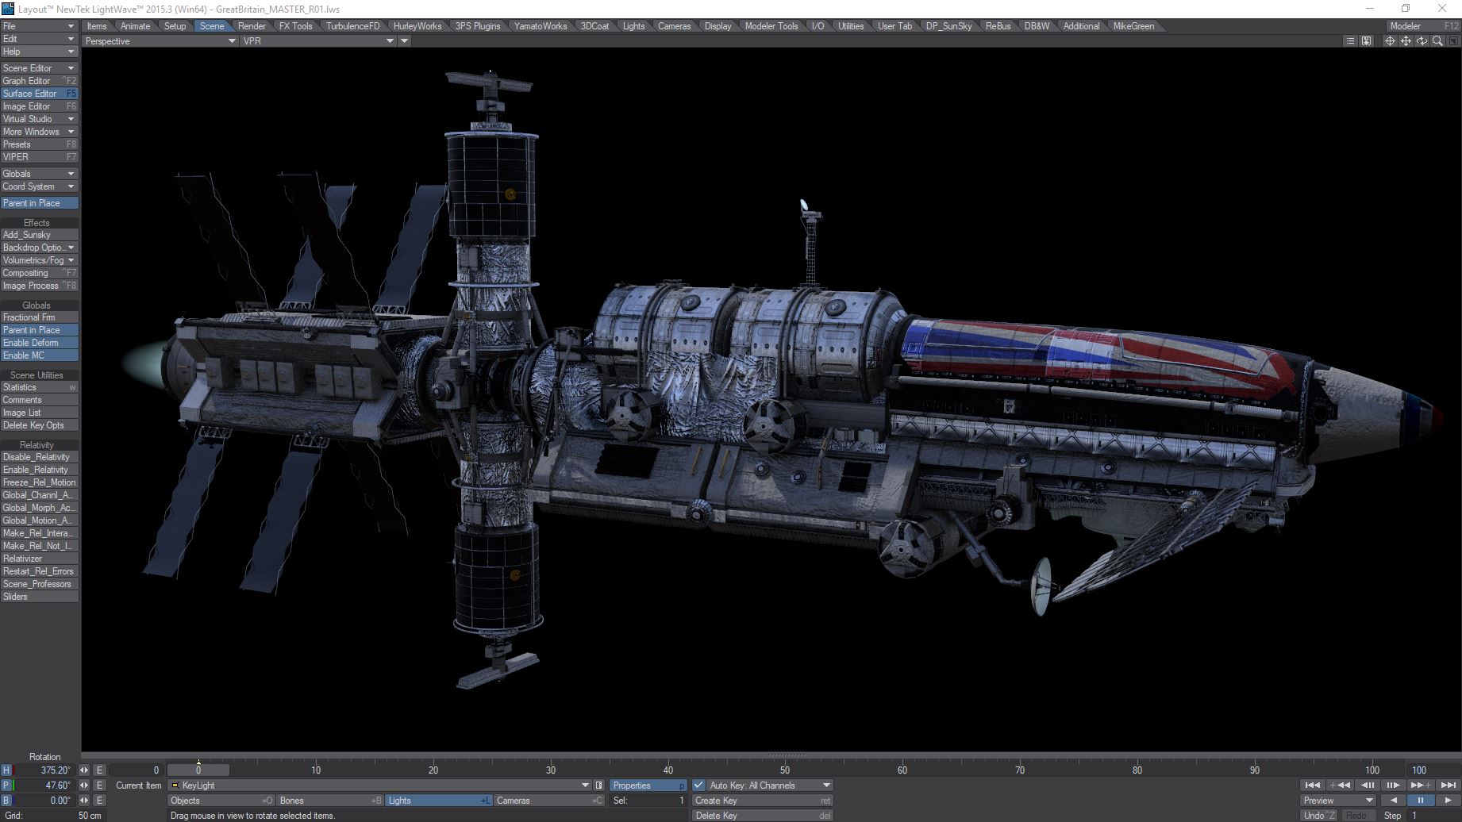Click the center view crosshair icon
The height and width of the screenshot is (822, 1462).
1390,41
